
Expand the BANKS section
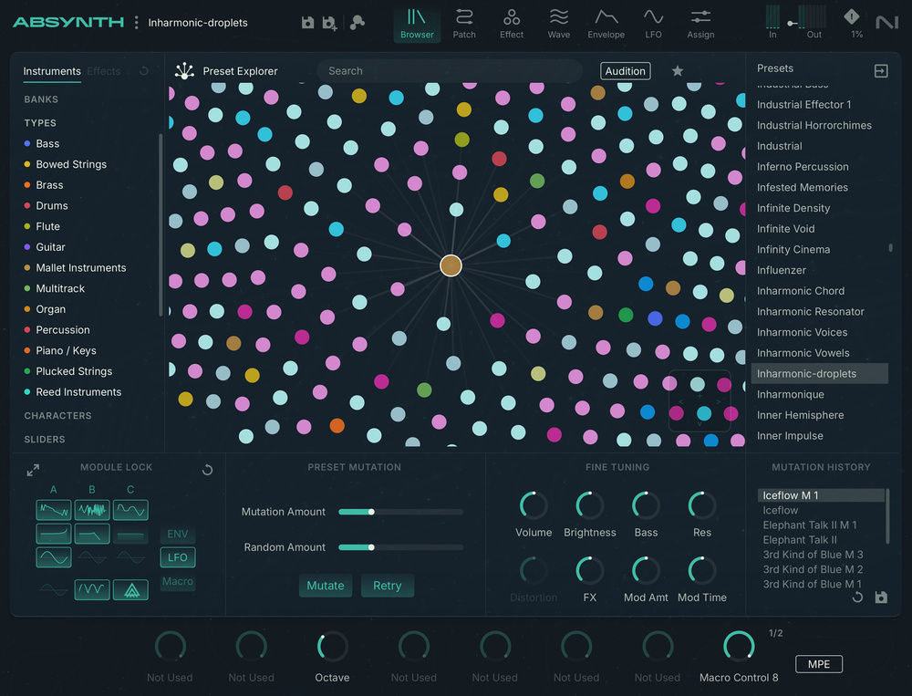[41, 99]
